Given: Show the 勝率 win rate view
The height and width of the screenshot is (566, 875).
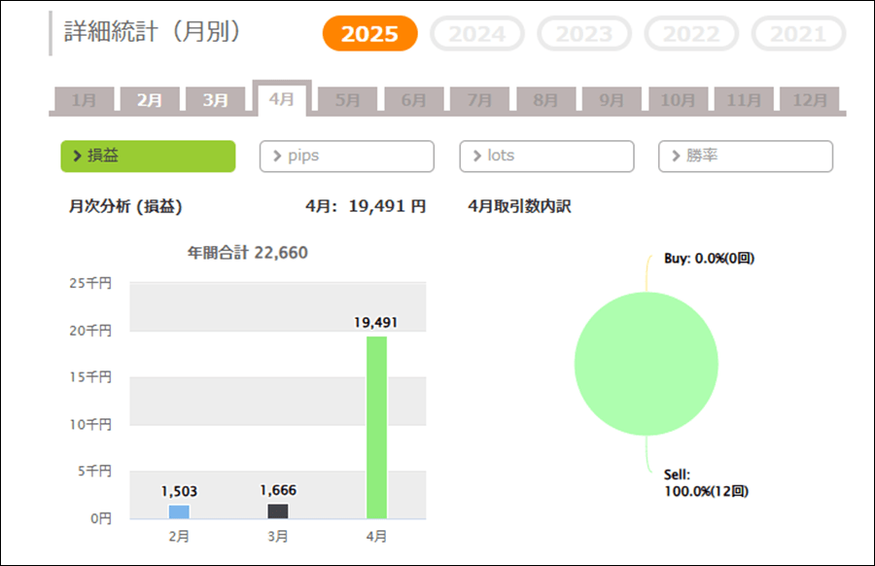Looking at the screenshot, I should click(x=746, y=156).
